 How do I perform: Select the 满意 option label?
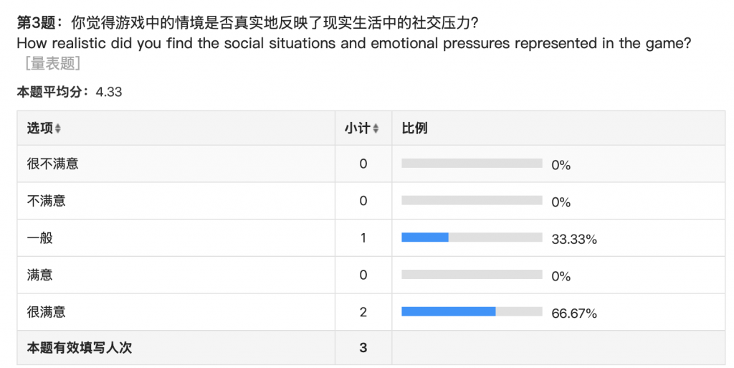pyautogui.click(x=40, y=275)
